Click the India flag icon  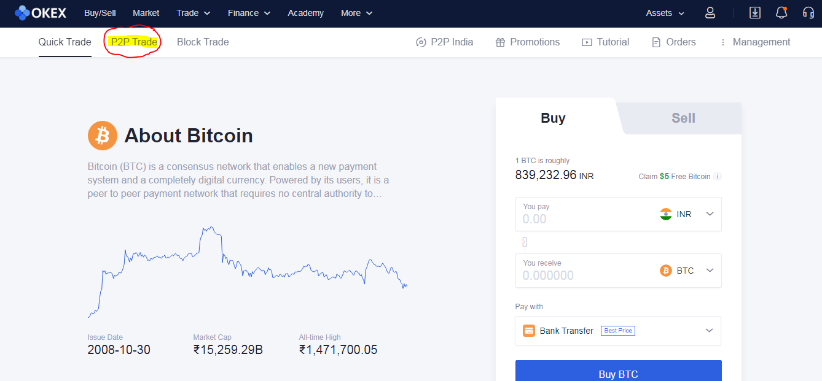pyautogui.click(x=666, y=214)
